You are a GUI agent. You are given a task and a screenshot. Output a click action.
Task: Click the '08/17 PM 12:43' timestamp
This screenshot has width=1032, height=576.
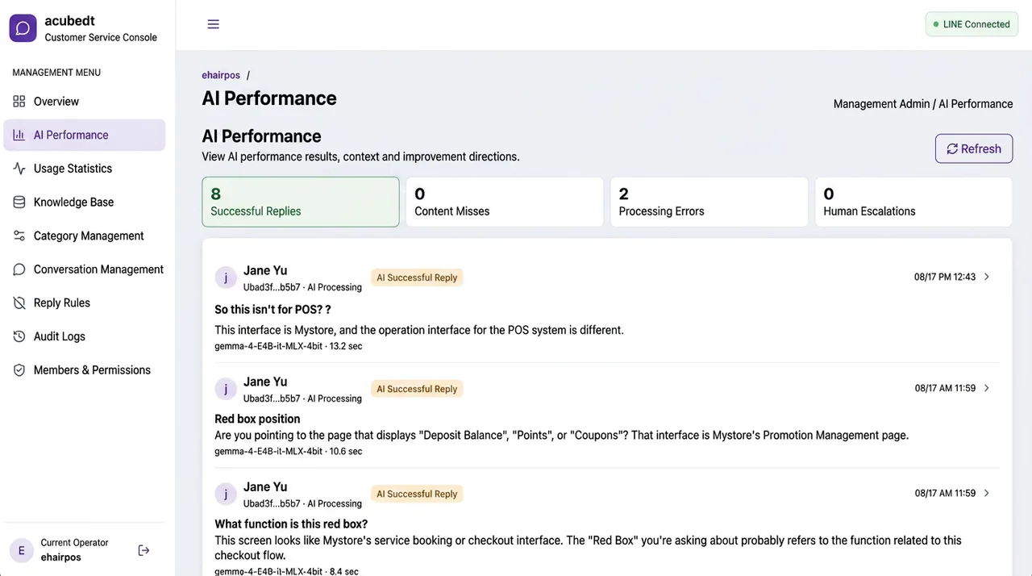[945, 277]
